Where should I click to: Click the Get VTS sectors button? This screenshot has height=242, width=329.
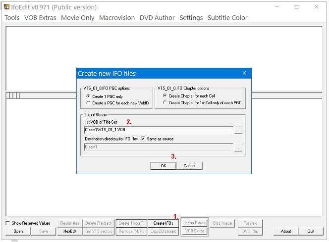tap(99, 231)
